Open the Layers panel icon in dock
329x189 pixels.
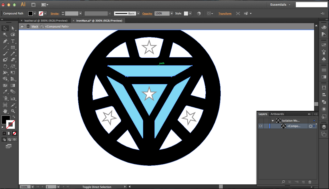coord(324,127)
